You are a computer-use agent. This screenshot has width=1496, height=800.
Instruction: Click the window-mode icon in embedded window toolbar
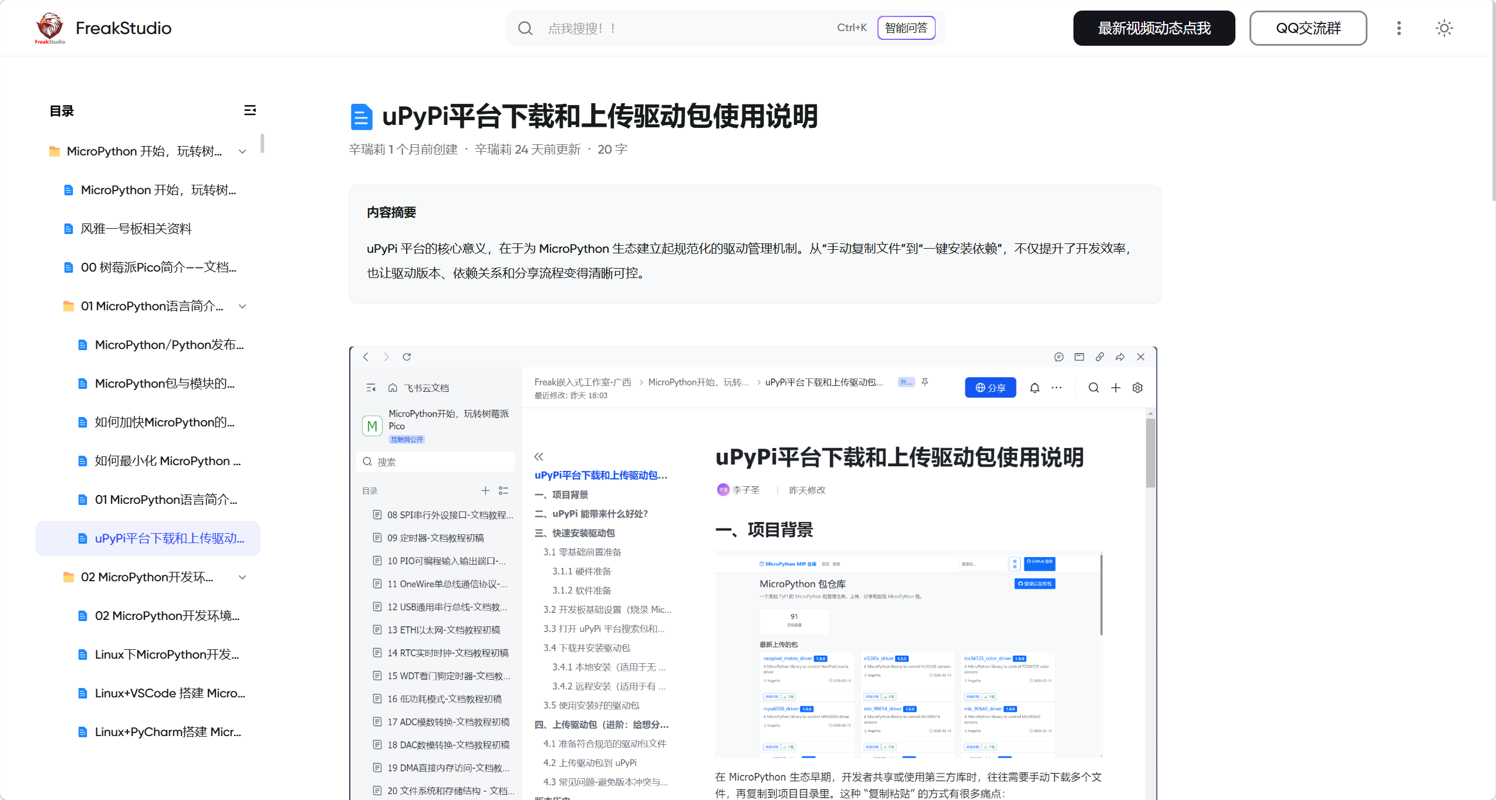click(1079, 357)
